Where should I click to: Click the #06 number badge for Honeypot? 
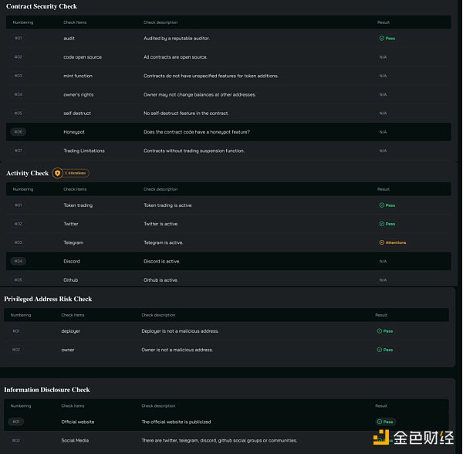(19, 132)
